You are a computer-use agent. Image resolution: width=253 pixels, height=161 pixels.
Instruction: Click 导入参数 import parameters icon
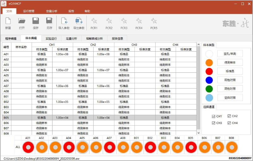64,22
